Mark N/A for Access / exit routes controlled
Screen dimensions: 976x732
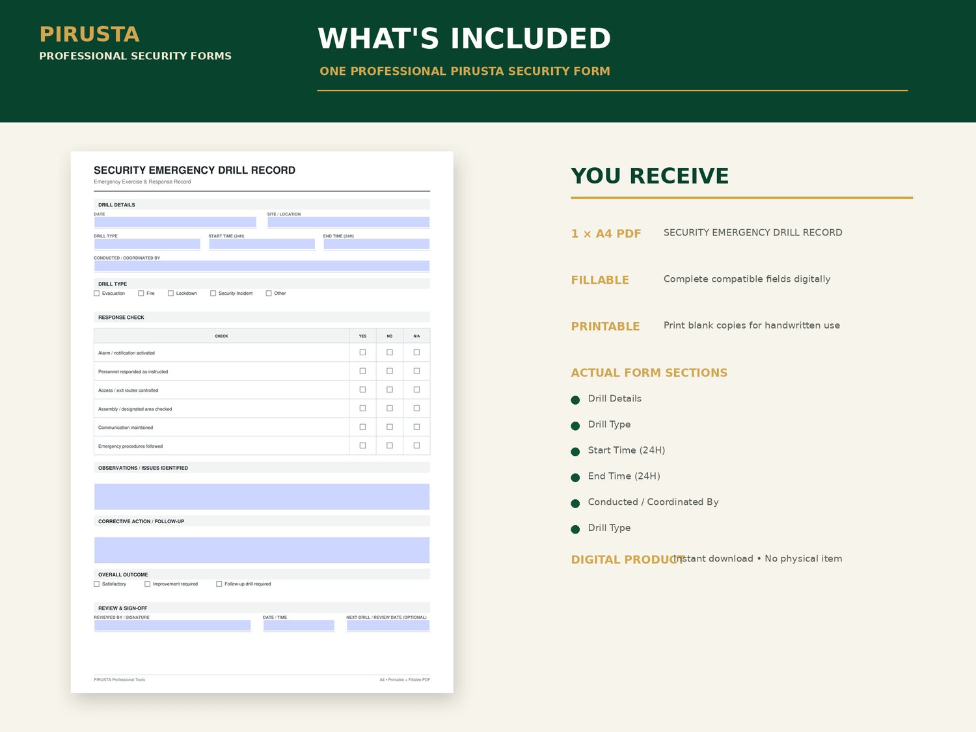[x=416, y=390]
